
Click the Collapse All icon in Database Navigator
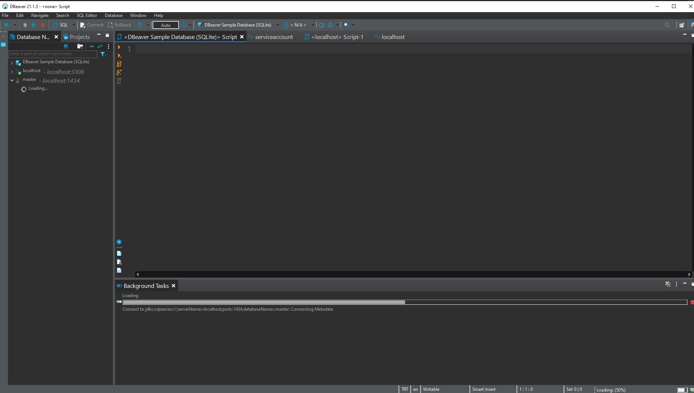click(x=92, y=46)
